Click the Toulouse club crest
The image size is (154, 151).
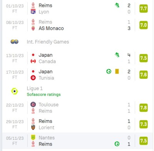33,105
